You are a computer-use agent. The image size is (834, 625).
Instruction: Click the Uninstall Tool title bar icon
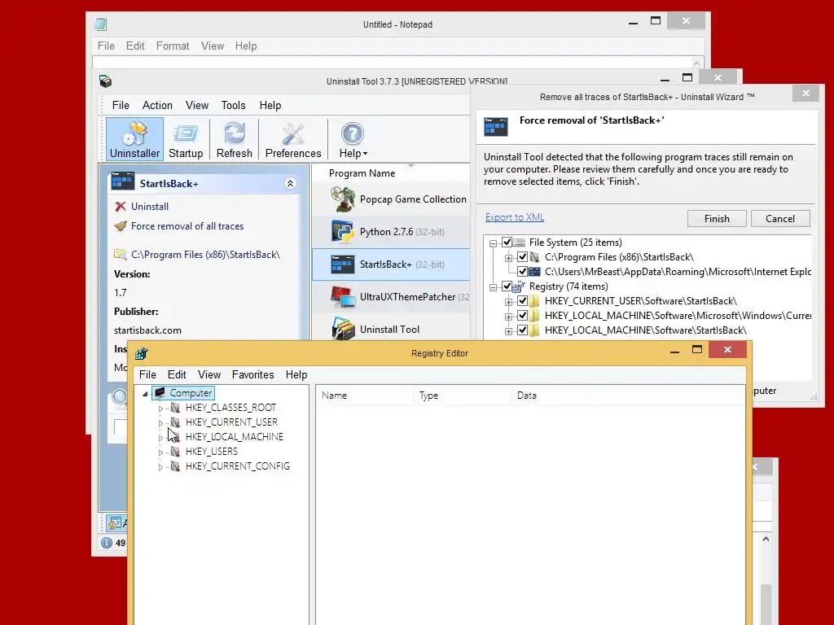point(105,81)
